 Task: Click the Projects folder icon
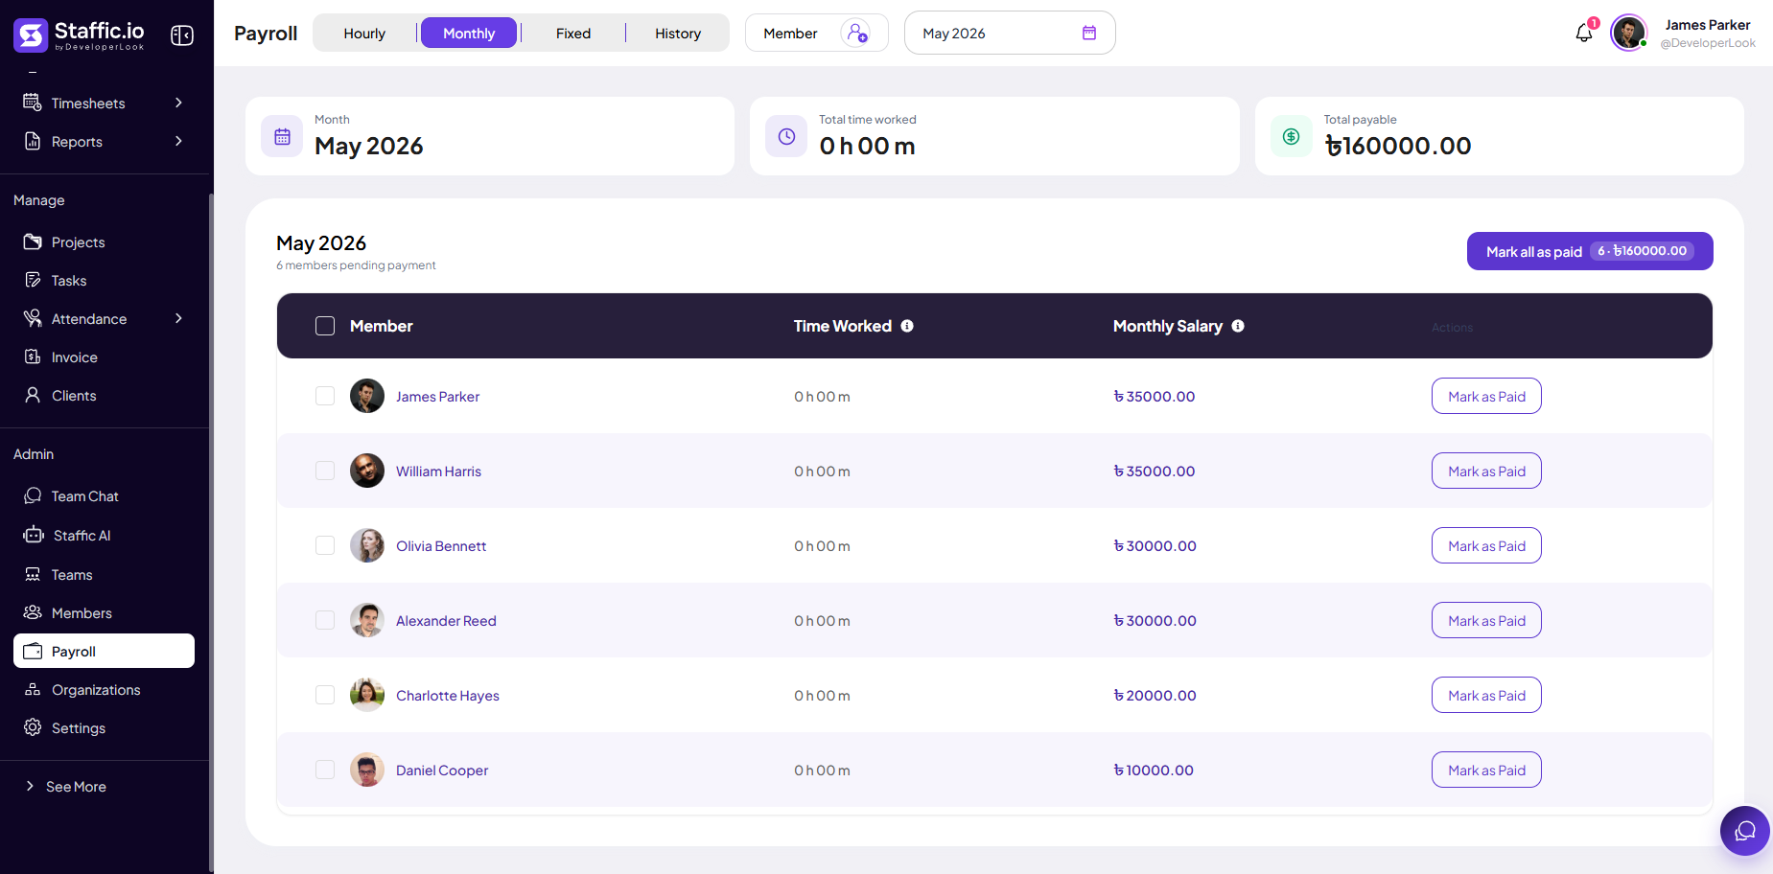pos(33,241)
